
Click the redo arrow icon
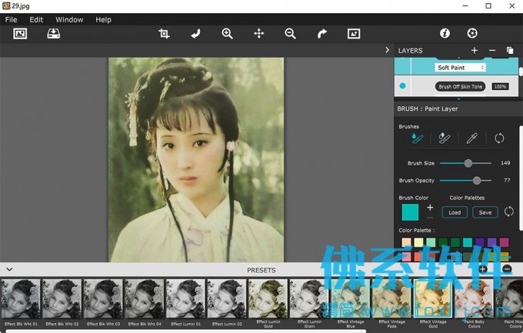point(322,34)
